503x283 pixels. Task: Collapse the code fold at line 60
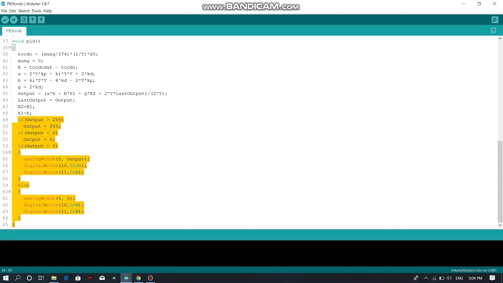click(10, 192)
